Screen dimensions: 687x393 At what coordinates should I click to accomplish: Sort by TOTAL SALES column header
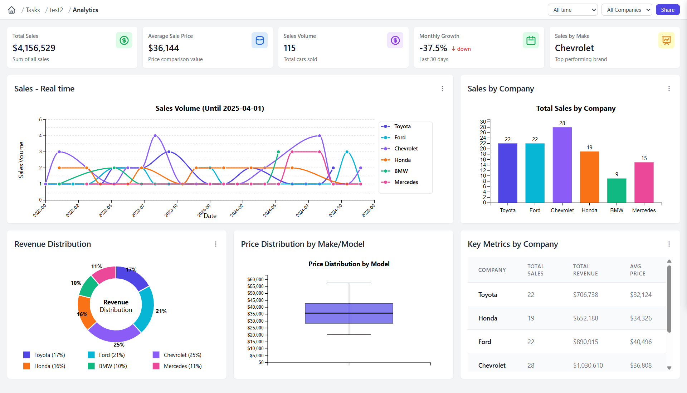point(536,270)
